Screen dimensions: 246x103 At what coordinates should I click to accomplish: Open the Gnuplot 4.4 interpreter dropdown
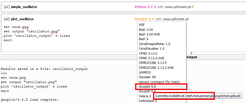(x=144, y=19)
